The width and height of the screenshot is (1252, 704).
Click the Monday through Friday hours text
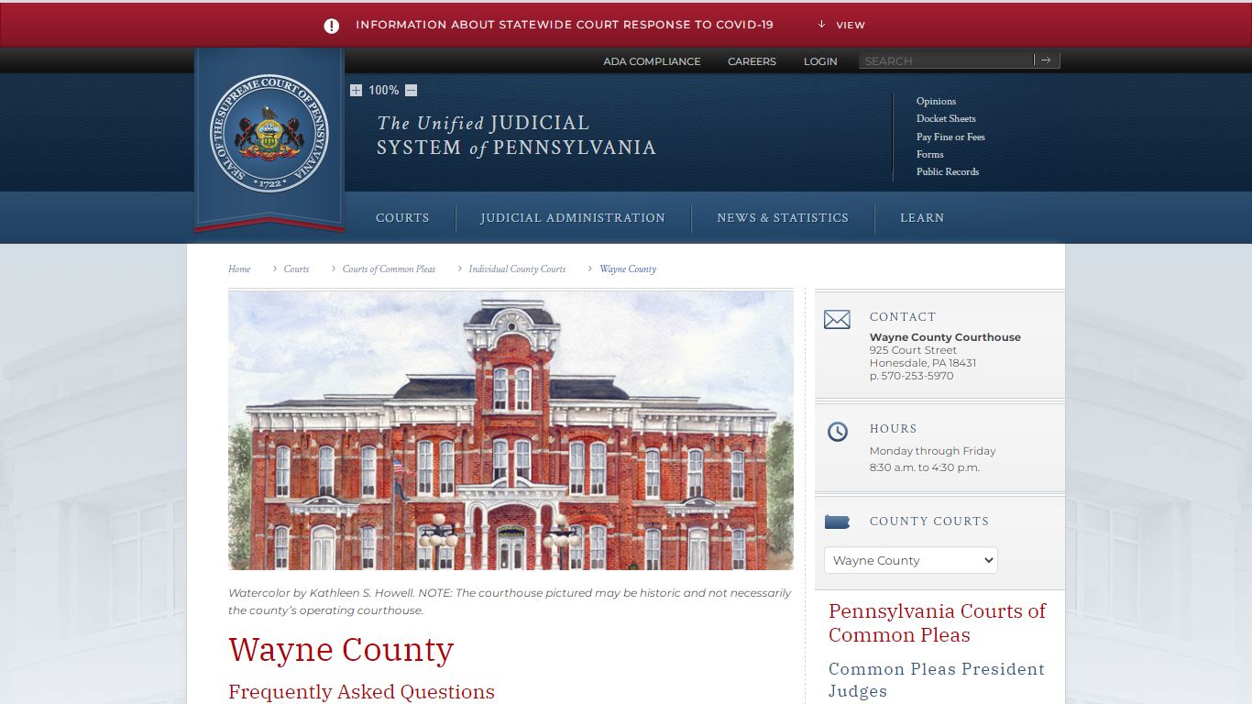[x=932, y=451]
